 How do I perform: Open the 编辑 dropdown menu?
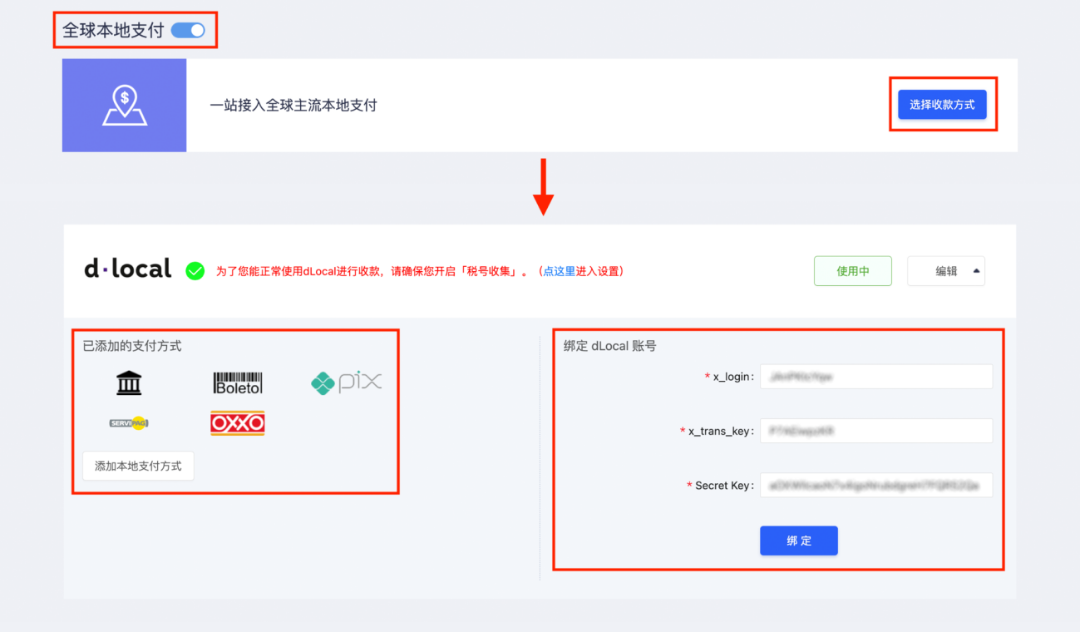(946, 270)
